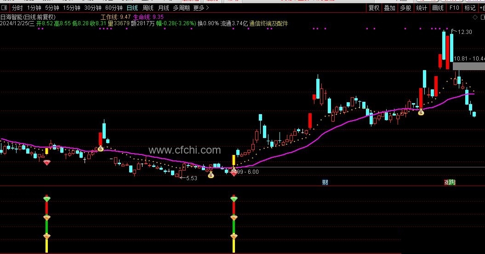Image resolution: width=485 pixels, height=254 pixels.
Task: Click the 12.30 high price label
Action: pos(465,32)
